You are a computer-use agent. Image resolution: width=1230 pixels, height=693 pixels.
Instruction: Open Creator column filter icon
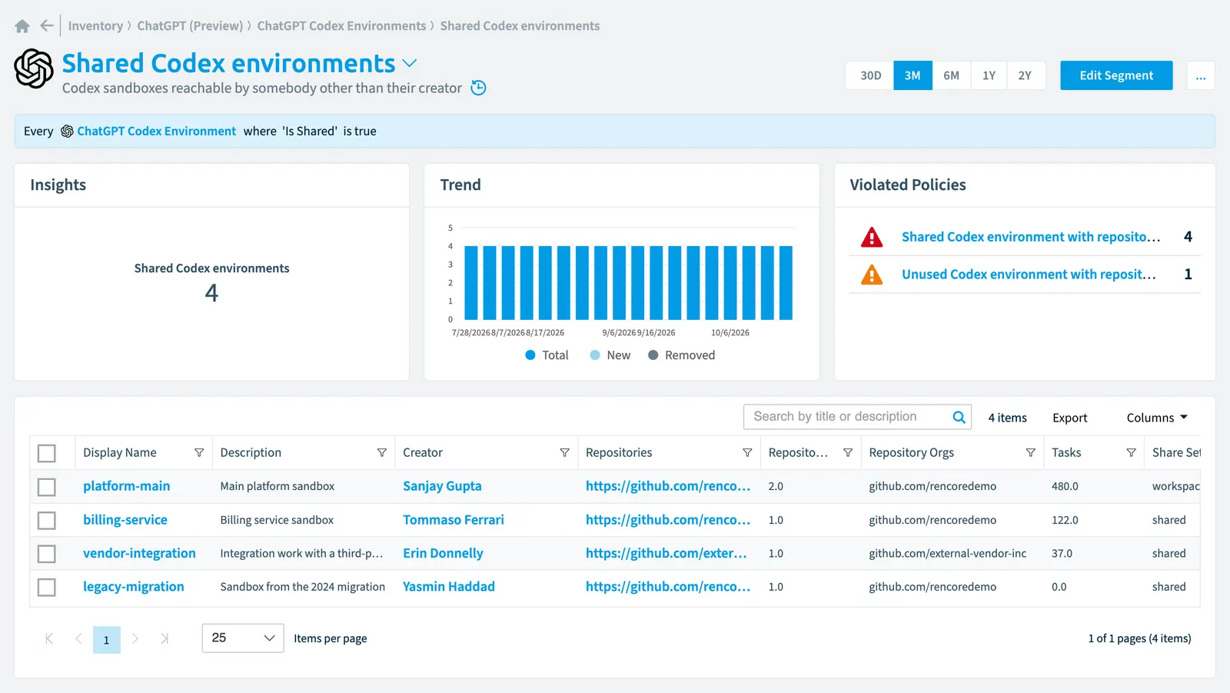[x=564, y=452]
